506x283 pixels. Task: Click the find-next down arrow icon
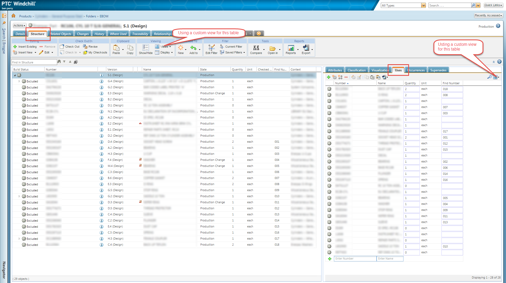[x=64, y=62]
